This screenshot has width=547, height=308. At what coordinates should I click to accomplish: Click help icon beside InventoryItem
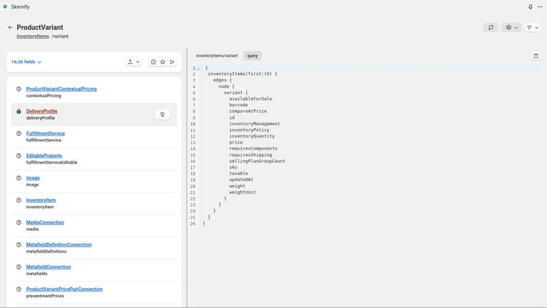point(19,201)
